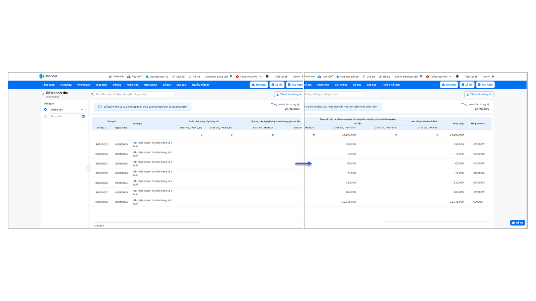This screenshot has height=301, width=536.
Task: Click the 1-7 trong 7 pagination text
Action: coord(99,226)
